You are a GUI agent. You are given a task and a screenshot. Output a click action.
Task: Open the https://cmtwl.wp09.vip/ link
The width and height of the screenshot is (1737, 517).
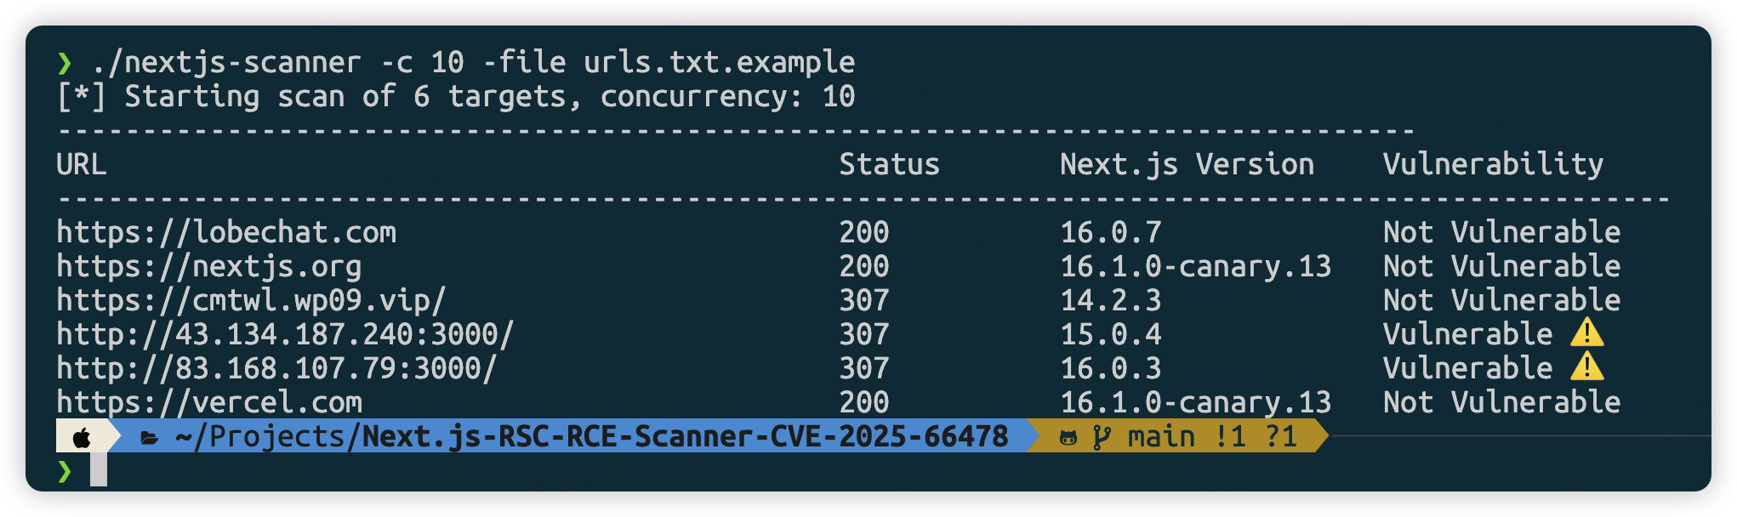tap(252, 300)
